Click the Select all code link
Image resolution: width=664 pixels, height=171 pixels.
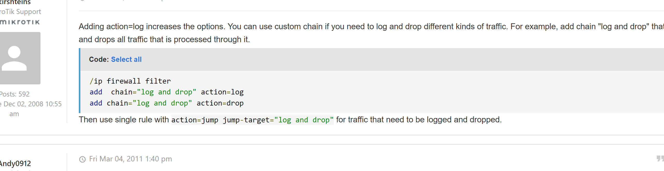(x=126, y=60)
